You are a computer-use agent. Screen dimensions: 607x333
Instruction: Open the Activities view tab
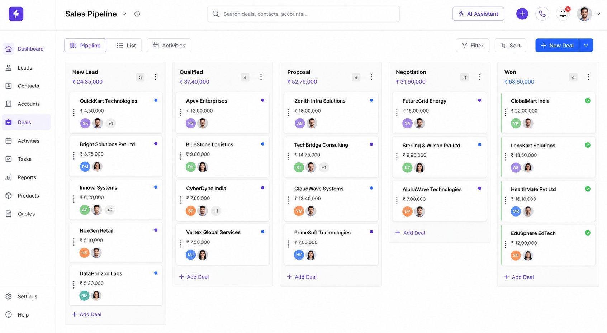coord(169,46)
